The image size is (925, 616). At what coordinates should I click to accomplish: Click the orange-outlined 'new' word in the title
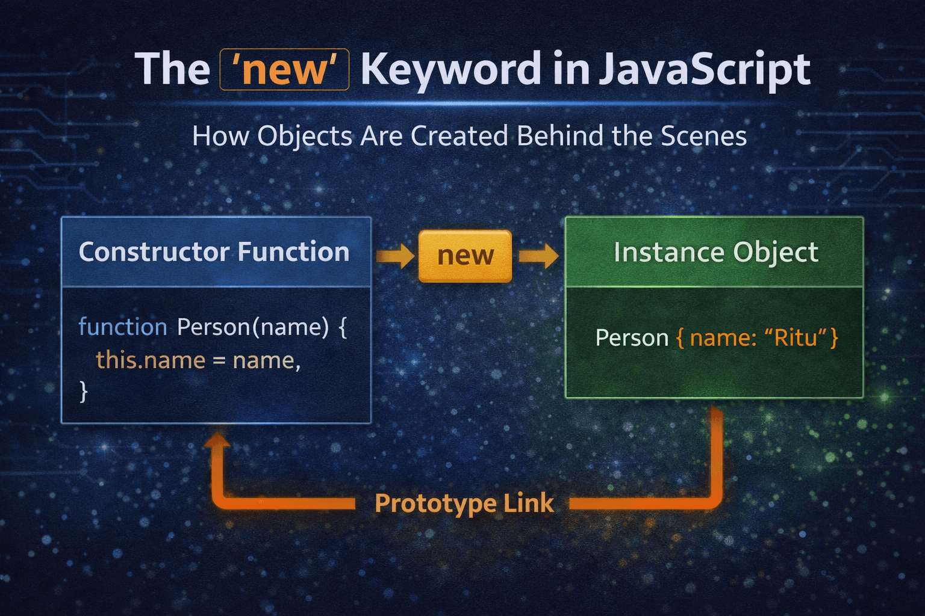[284, 70]
